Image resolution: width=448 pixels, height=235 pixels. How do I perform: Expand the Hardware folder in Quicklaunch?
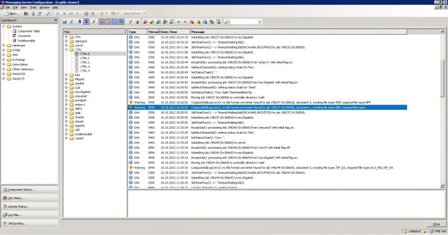(x=3, y=45)
